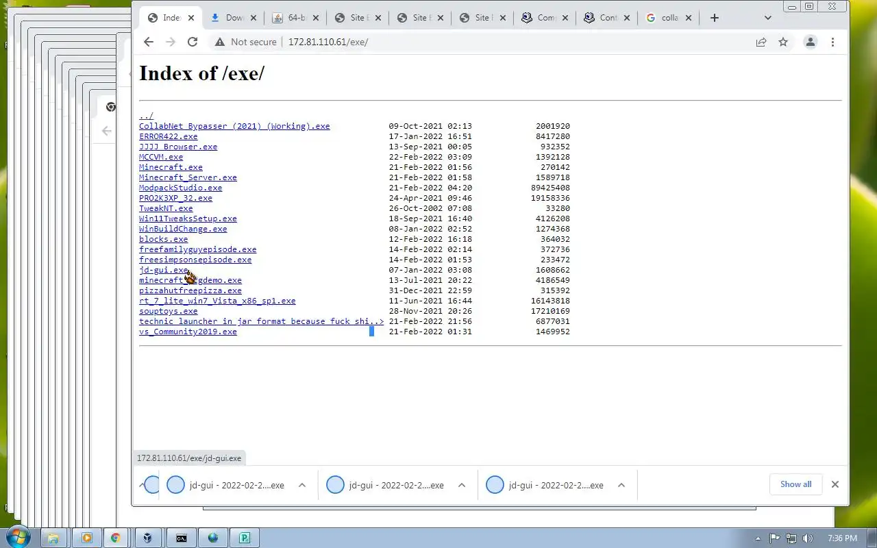Open Windows Explorer from the taskbar
The height and width of the screenshot is (548, 877).
53,538
